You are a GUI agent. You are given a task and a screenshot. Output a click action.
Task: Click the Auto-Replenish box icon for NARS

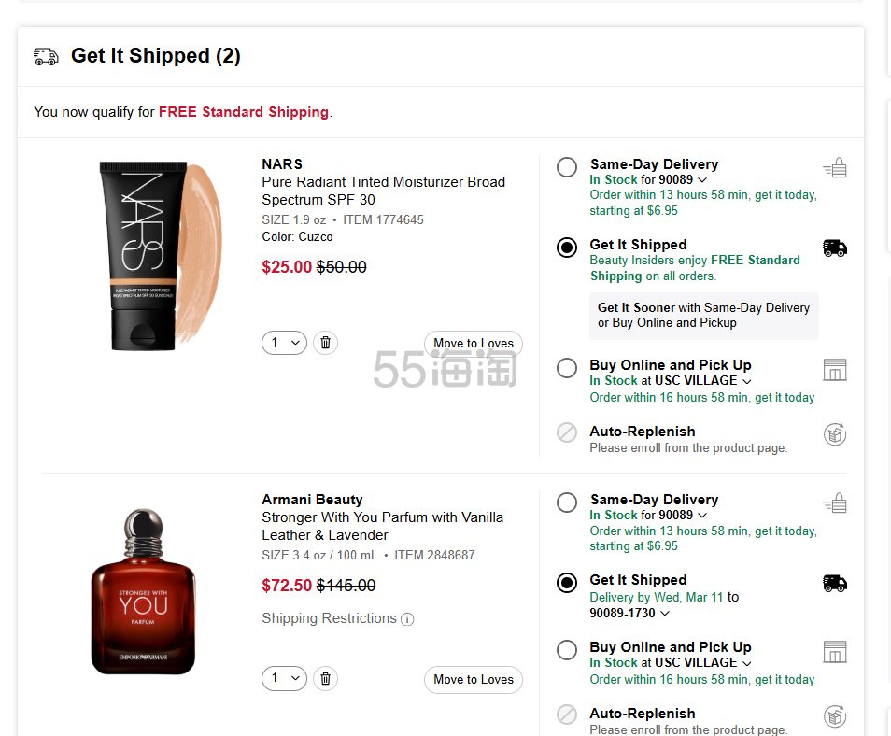(x=835, y=434)
